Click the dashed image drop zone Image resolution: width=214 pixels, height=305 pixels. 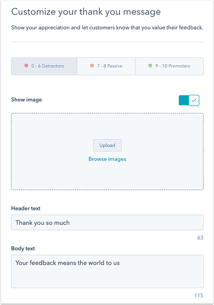point(107,152)
